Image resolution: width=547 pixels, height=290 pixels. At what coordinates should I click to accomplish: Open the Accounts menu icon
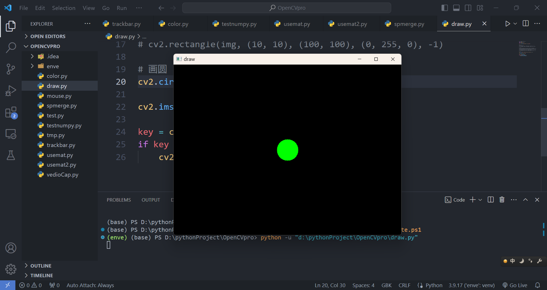point(11,248)
